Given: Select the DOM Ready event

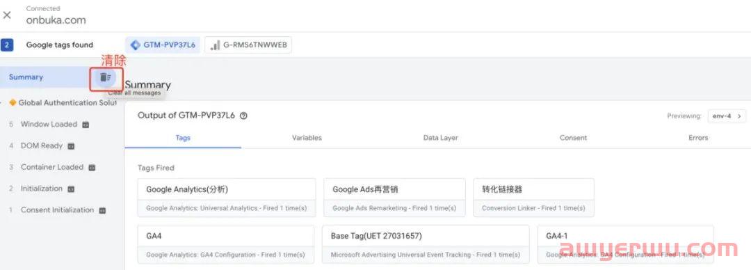Looking at the screenshot, I should click(x=42, y=146).
